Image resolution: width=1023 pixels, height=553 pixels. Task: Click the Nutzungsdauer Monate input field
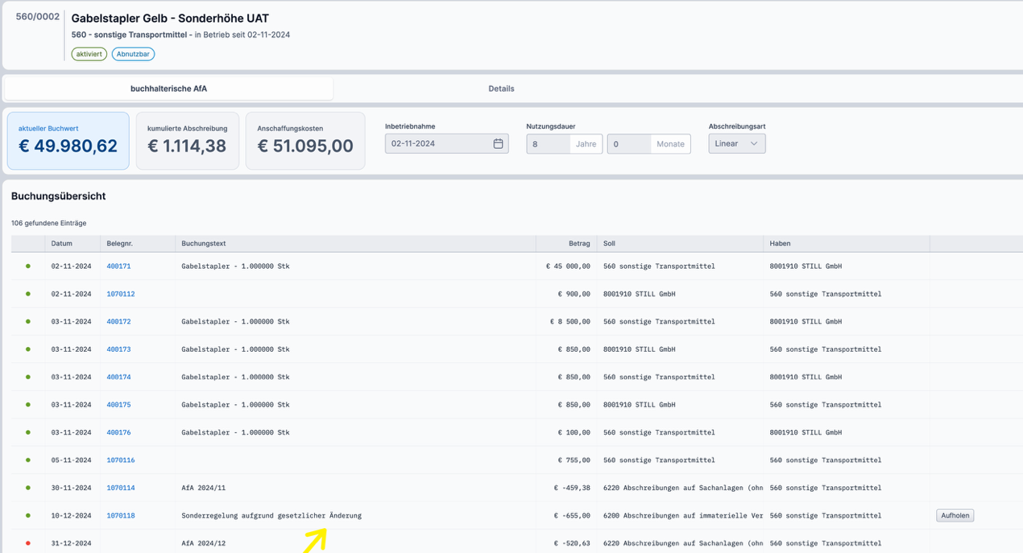click(629, 144)
